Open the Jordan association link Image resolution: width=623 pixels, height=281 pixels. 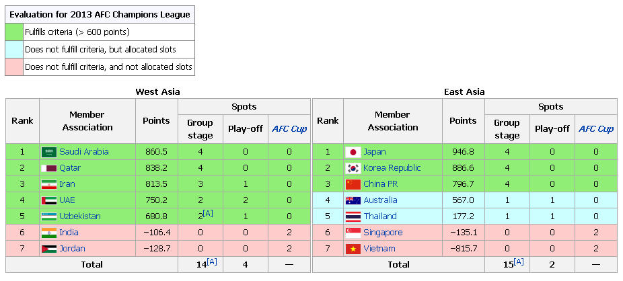[72, 249]
